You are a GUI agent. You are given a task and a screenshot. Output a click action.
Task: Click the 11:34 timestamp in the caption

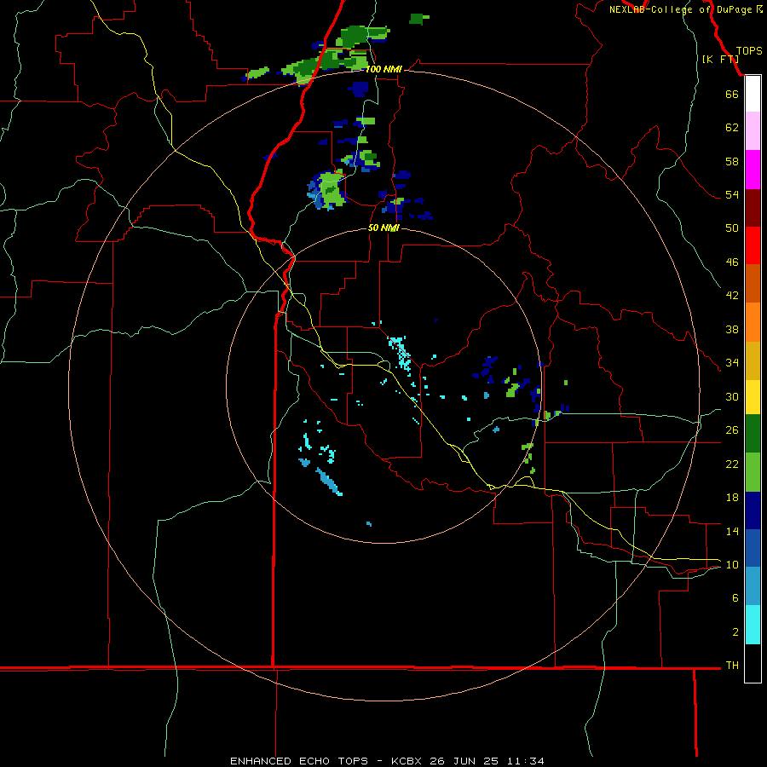point(526,761)
